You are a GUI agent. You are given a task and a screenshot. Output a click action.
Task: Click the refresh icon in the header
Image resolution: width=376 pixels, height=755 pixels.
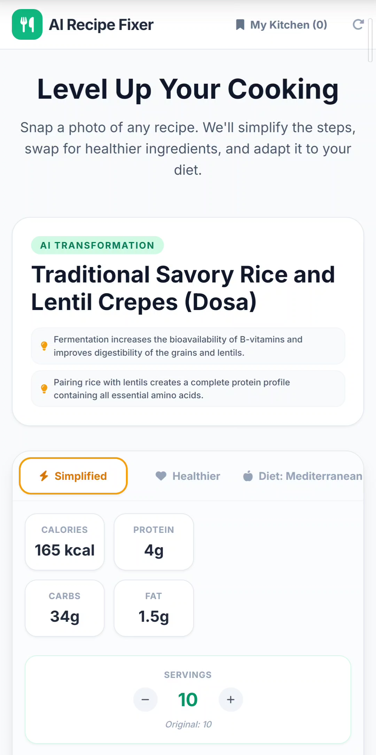point(358,25)
